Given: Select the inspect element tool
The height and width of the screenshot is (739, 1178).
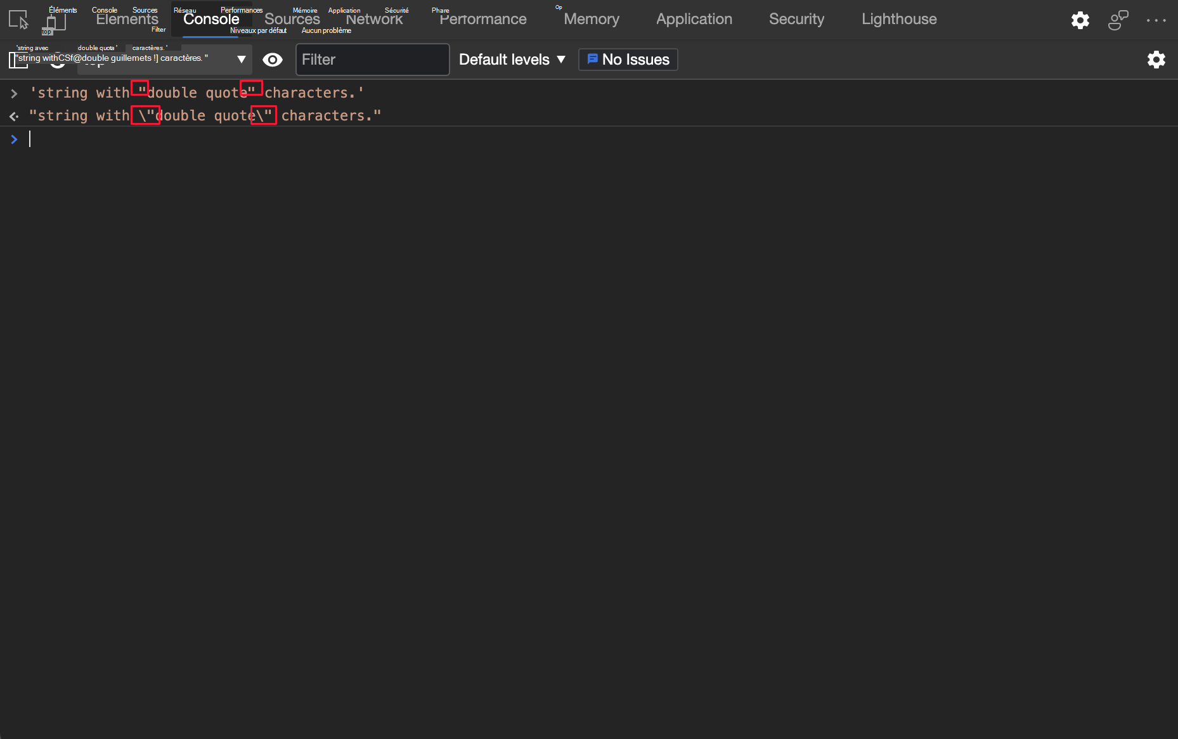Looking at the screenshot, I should [18, 20].
